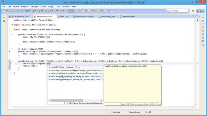Run the program with green Run icon
The width and height of the screenshot is (207, 116).
pos(33,11)
